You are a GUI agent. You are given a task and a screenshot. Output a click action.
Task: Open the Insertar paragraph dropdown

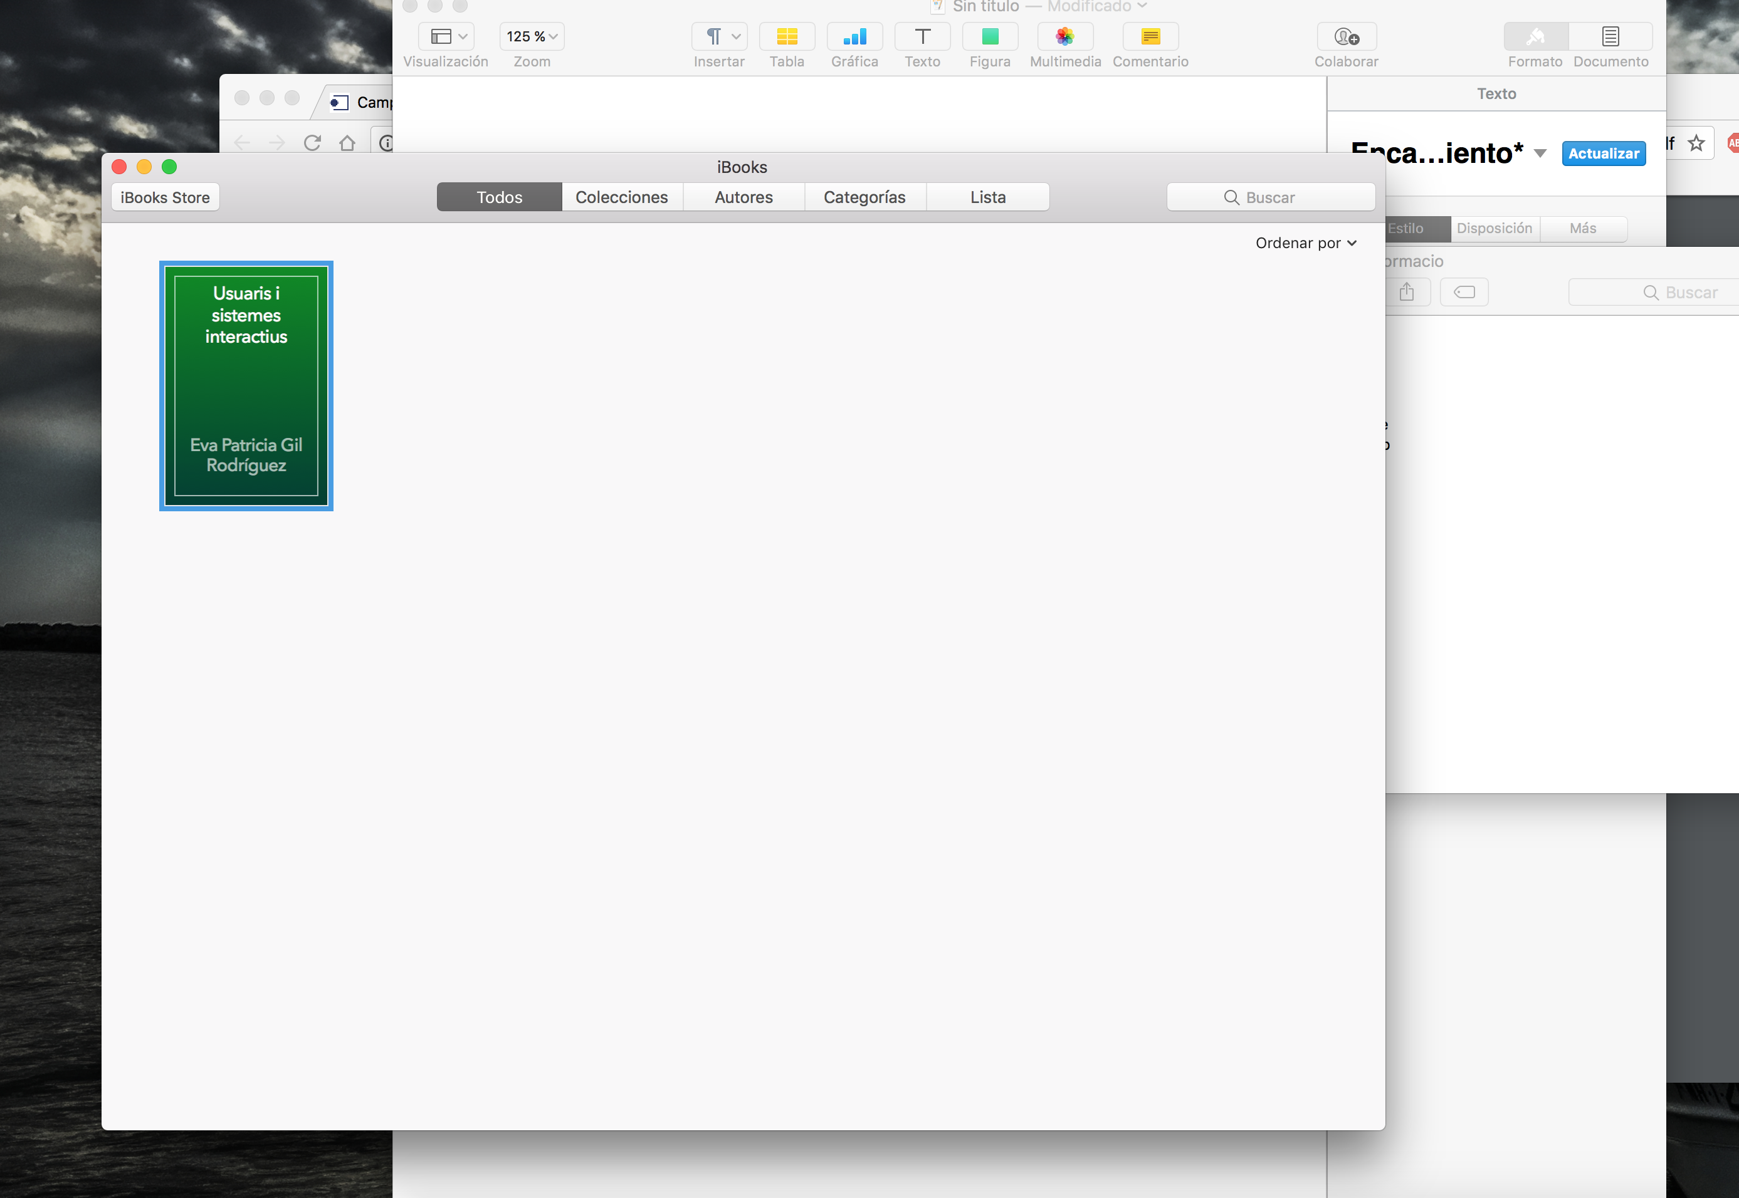718,36
